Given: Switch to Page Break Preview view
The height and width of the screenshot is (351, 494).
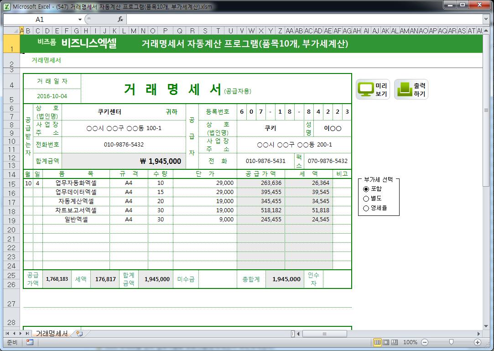Looking at the screenshot, I should pyautogui.click(x=395, y=342).
